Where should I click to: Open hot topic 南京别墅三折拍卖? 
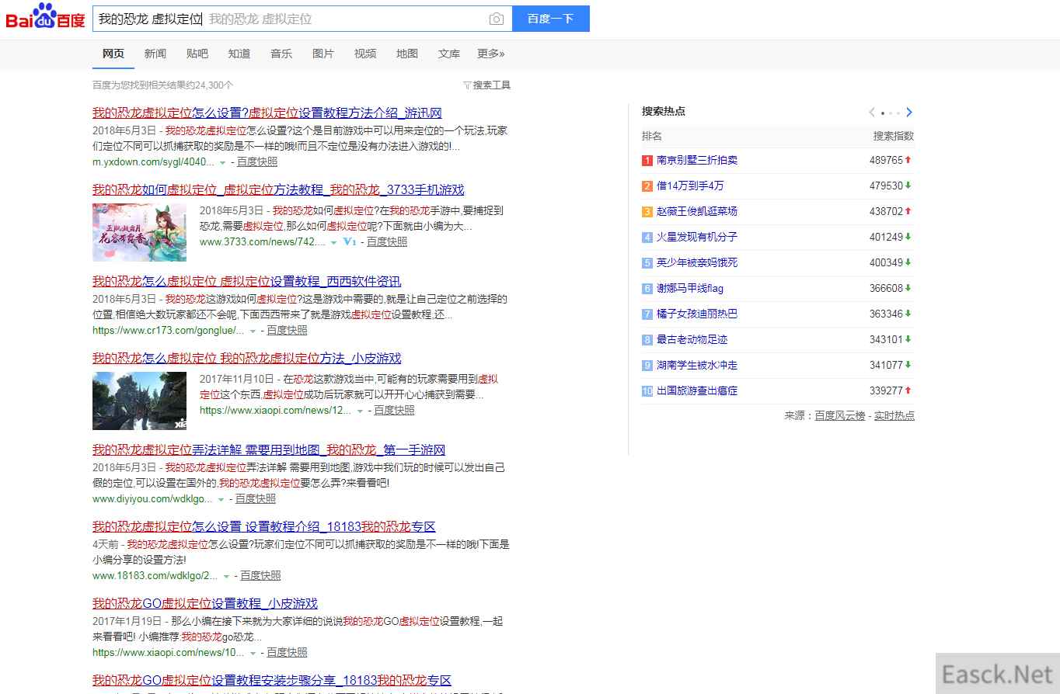[x=696, y=161]
